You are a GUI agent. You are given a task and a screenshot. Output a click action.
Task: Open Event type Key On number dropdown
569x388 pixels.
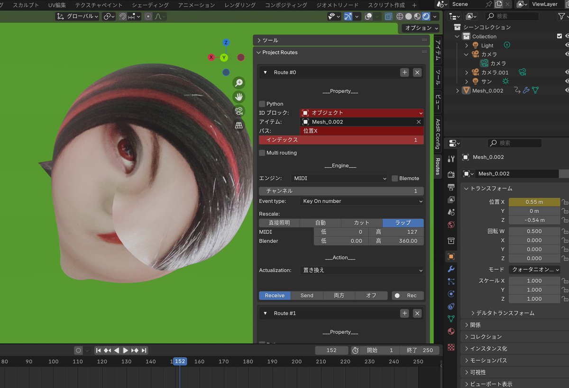pos(362,201)
